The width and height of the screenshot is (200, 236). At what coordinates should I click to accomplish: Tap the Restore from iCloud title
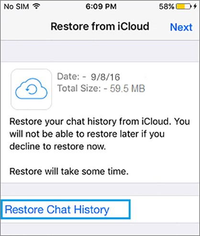point(100,26)
